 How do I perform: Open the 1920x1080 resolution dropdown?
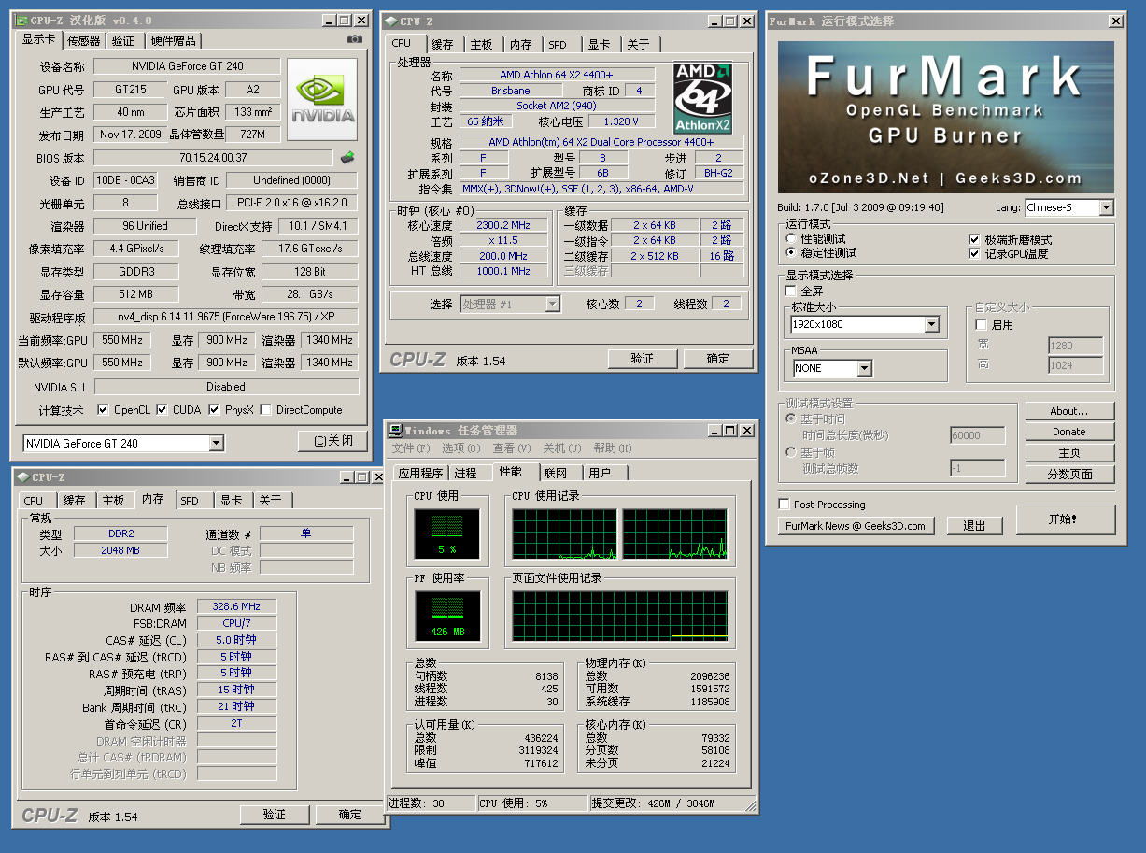pos(931,324)
